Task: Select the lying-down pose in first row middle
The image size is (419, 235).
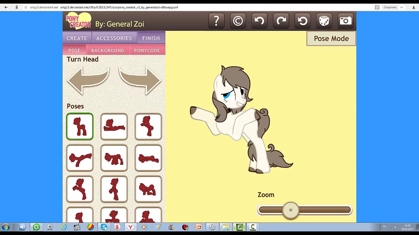Action: tap(114, 127)
